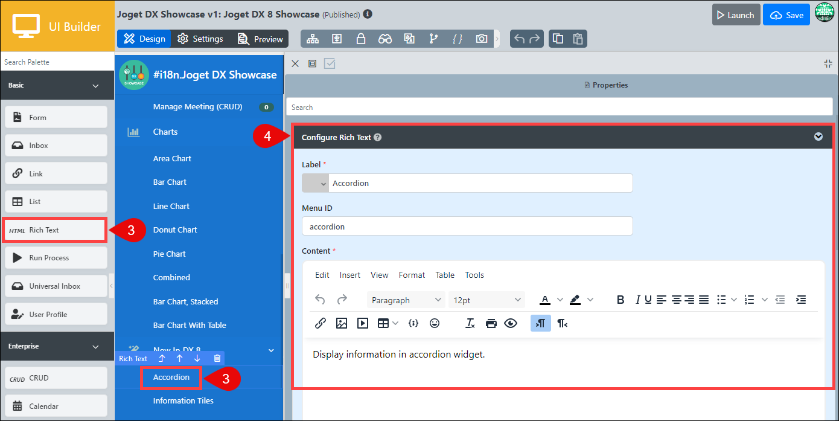Toggle left-to-right text direction

click(541, 323)
